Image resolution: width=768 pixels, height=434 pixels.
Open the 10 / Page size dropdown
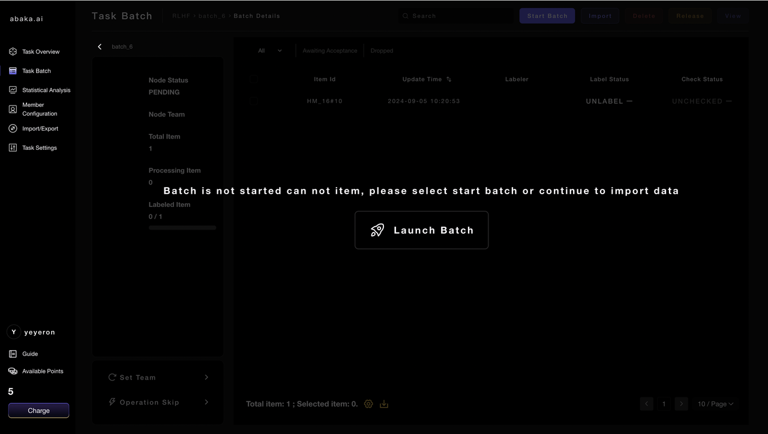click(x=715, y=404)
